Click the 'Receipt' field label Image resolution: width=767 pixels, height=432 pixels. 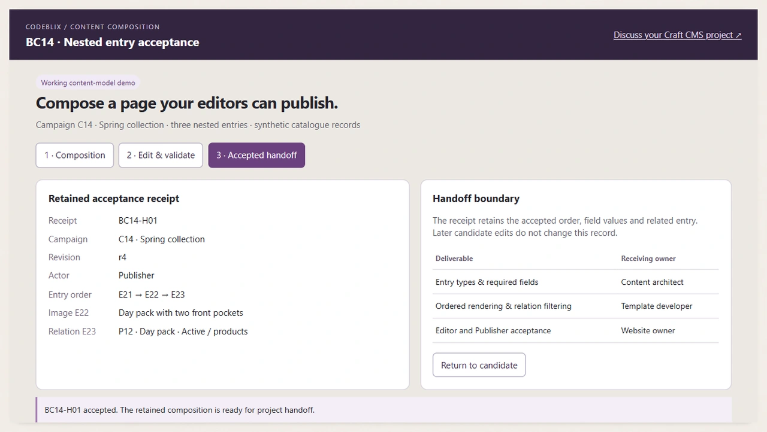[x=63, y=220]
